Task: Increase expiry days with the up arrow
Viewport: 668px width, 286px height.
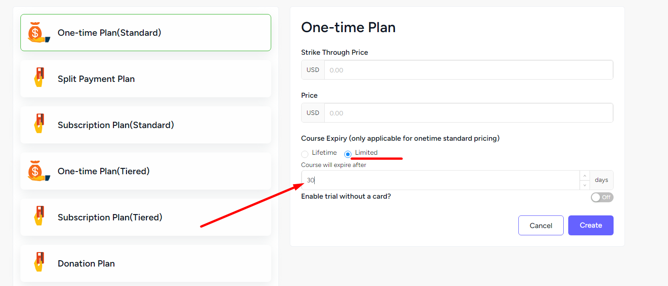Action: pyautogui.click(x=585, y=176)
